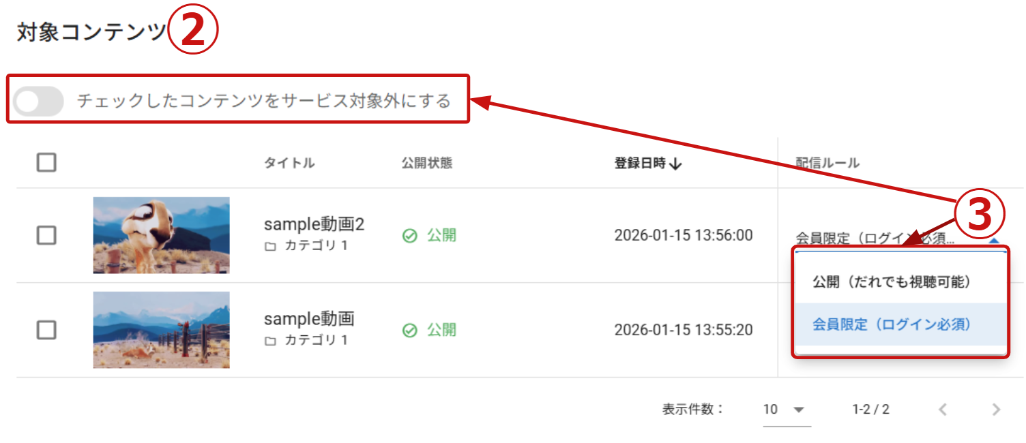The width and height of the screenshot is (1026, 443).
Task: Check the select-all checkbox in table header
Action: click(46, 163)
